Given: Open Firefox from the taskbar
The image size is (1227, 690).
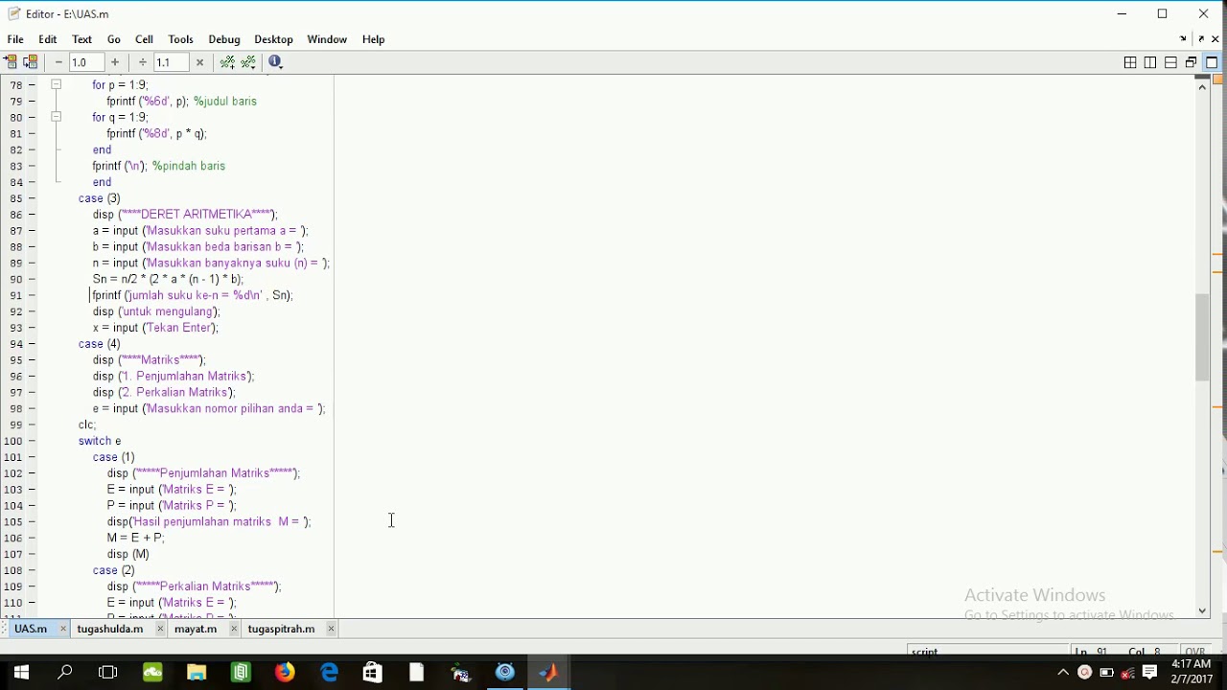Looking at the screenshot, I should tap(285, 673).
